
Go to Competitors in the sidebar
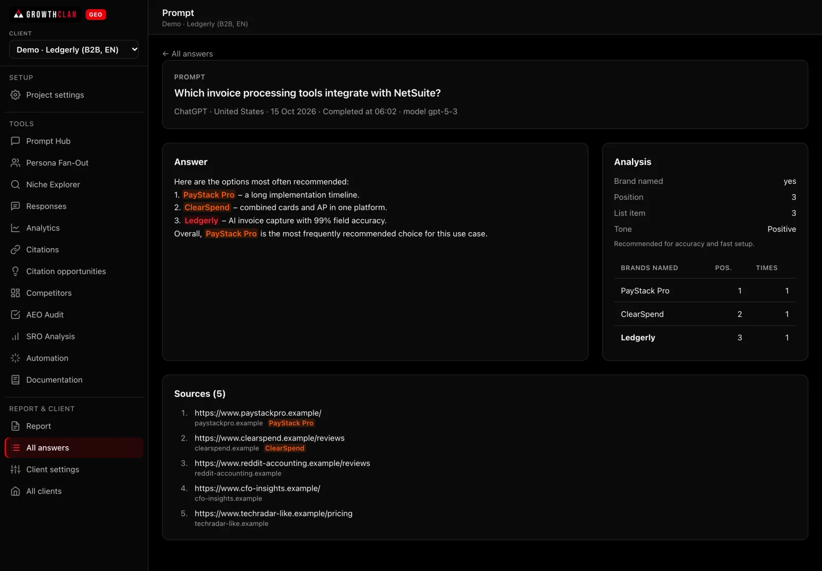[x=74, y=293]
